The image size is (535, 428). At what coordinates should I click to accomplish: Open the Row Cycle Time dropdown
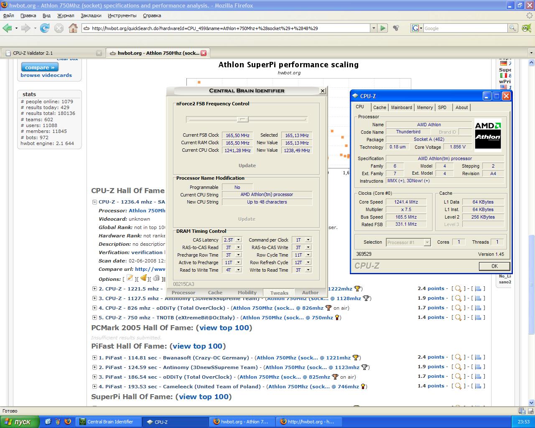tap(308, 255)
